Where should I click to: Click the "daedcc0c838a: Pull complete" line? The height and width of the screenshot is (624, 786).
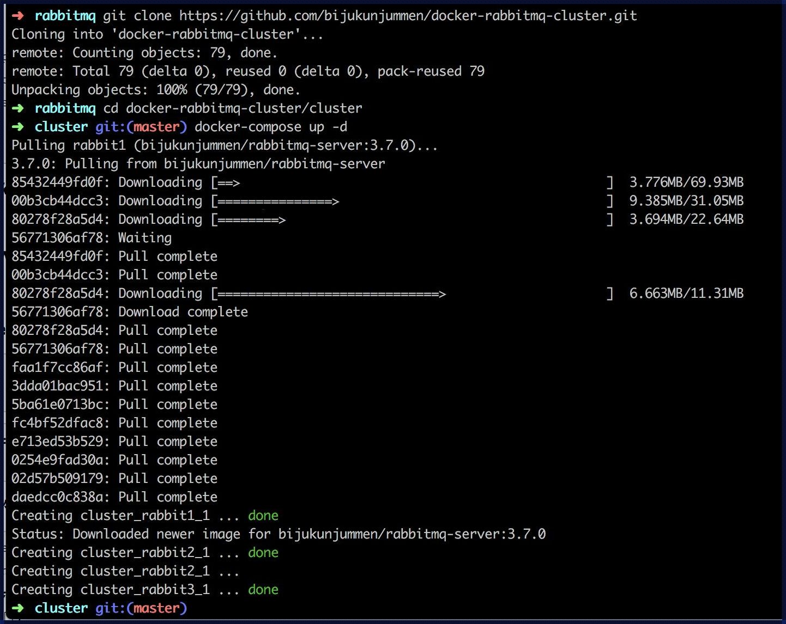click(x=114, y=497)
